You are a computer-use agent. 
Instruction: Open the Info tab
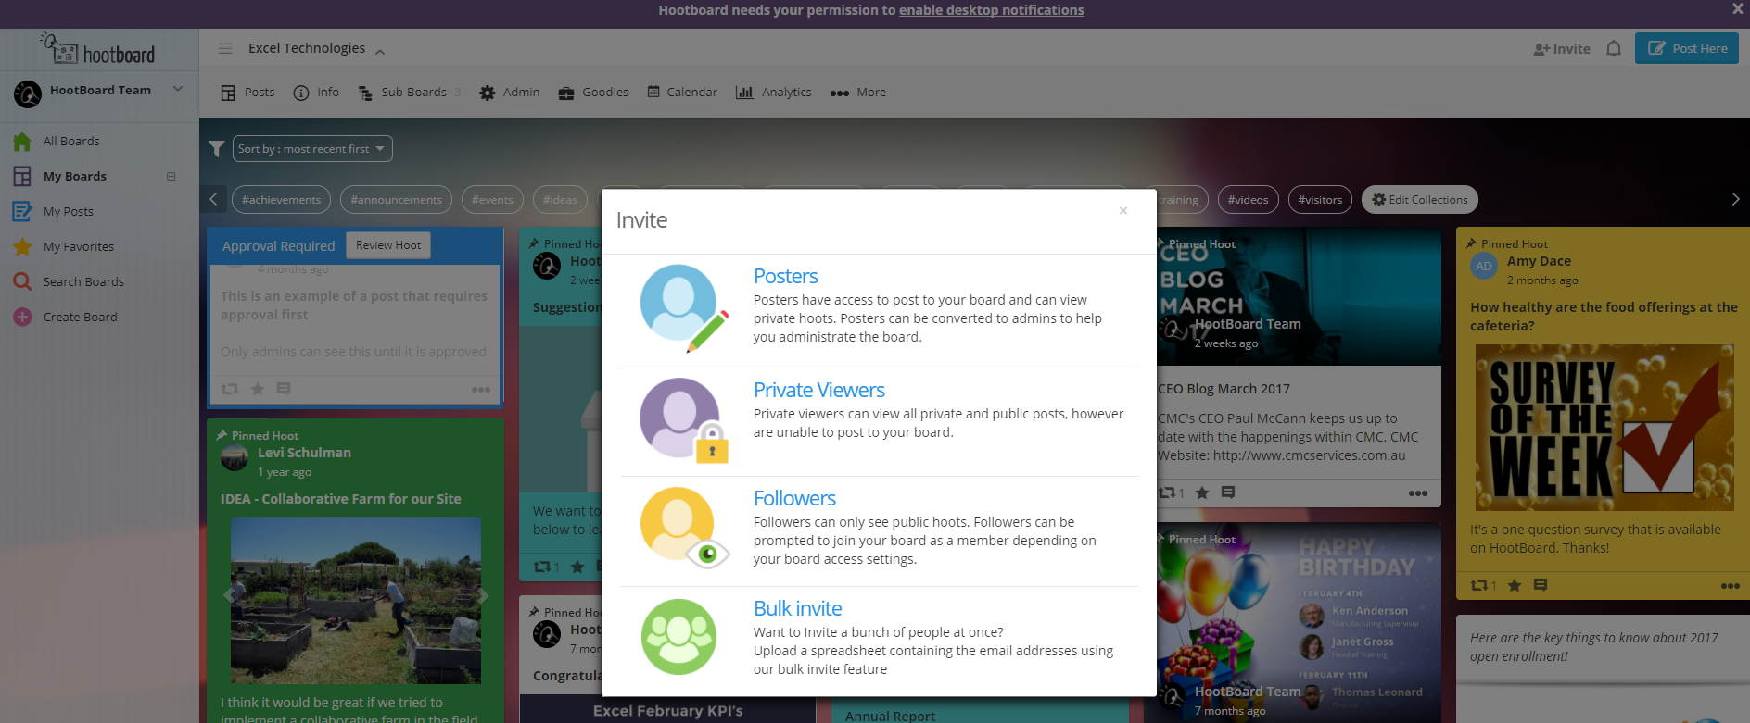316,93
